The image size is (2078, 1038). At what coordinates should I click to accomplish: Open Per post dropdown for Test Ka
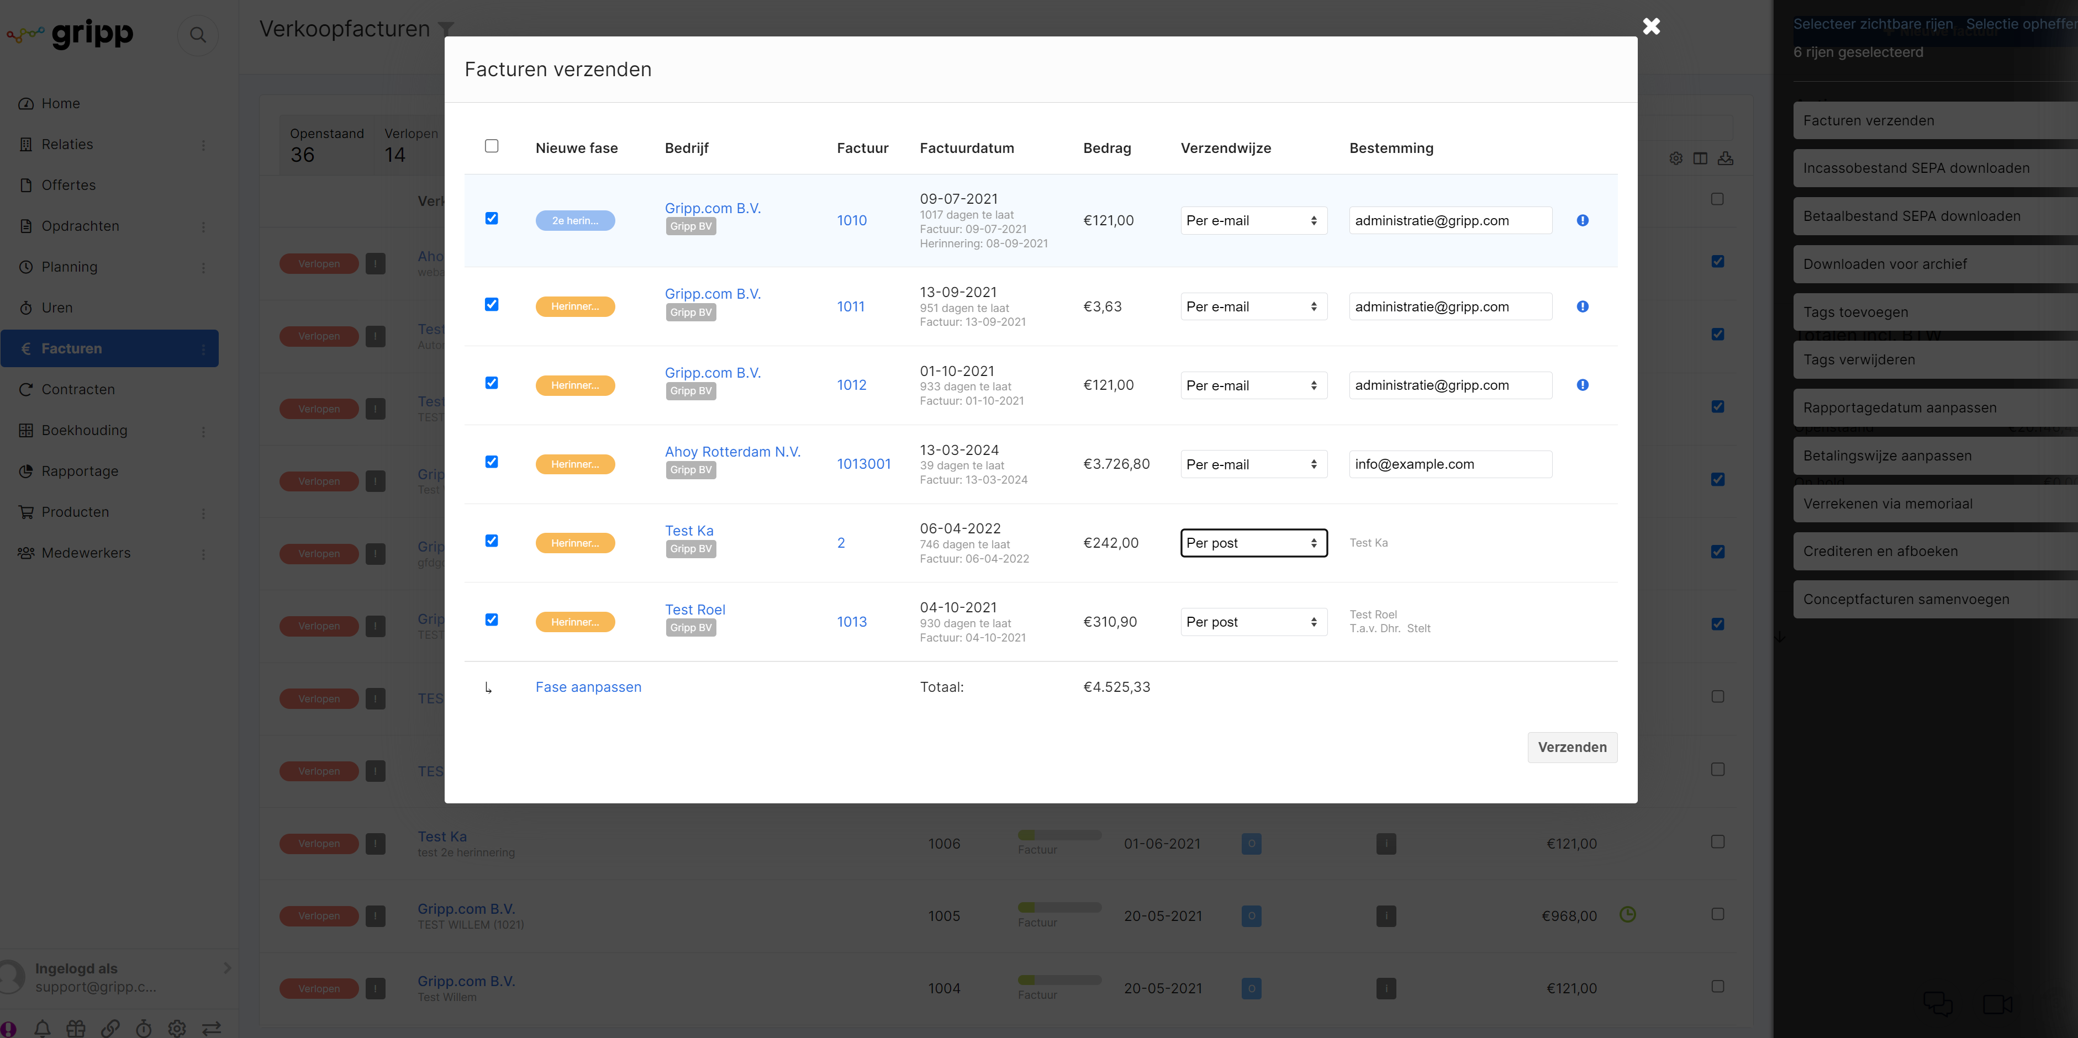(x=1253, y=543)
